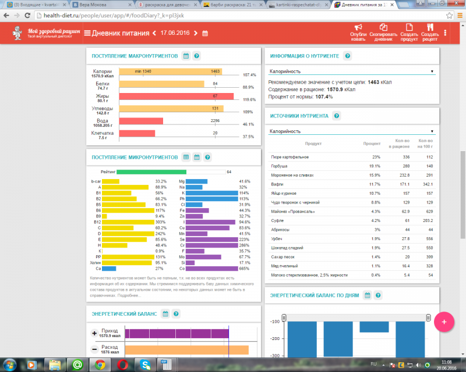
Task: Click the Мед пчелиный row
Action: 352,266
